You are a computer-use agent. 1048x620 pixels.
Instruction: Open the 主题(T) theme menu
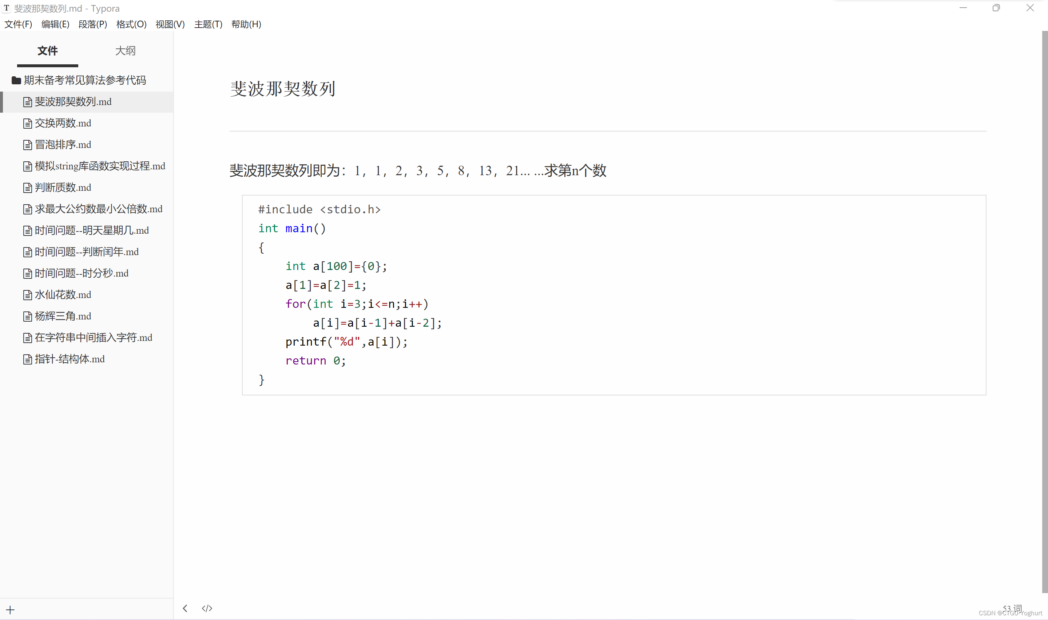pyautogui.click(x=208, y=24)
